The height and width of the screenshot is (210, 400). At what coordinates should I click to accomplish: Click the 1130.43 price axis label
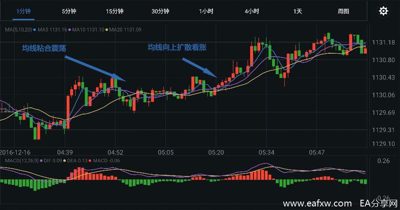tap(383, 78)
